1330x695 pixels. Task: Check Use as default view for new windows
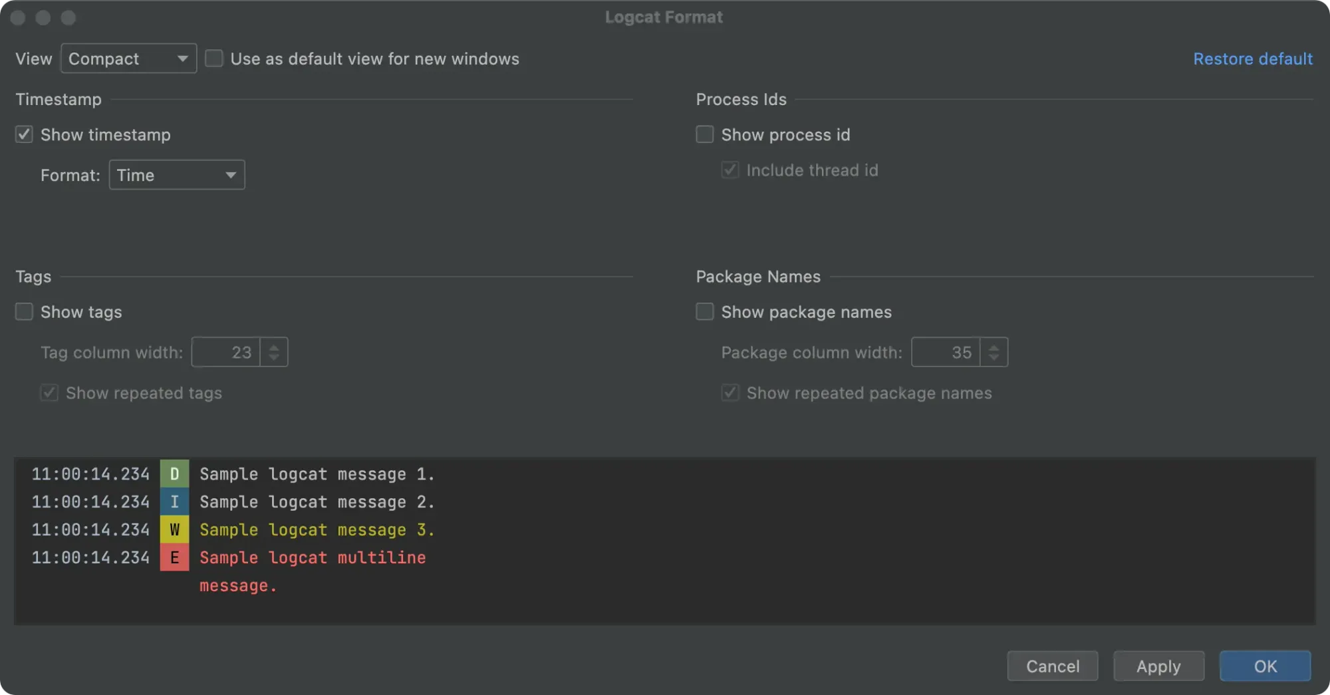pos(214,59)
